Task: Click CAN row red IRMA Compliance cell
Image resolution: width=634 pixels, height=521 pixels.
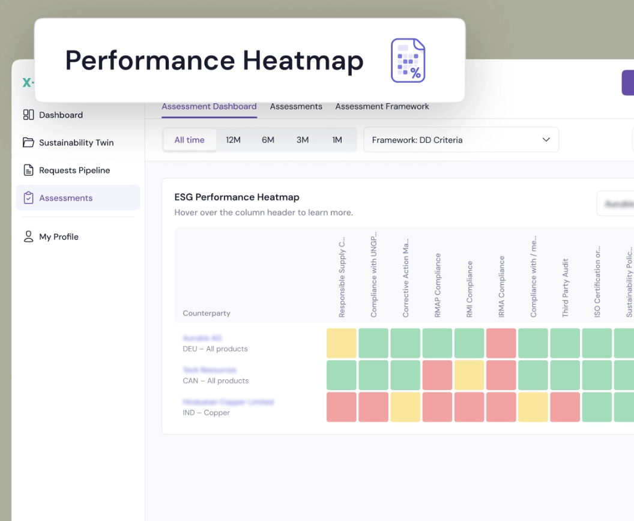Action: coord(501,375)
